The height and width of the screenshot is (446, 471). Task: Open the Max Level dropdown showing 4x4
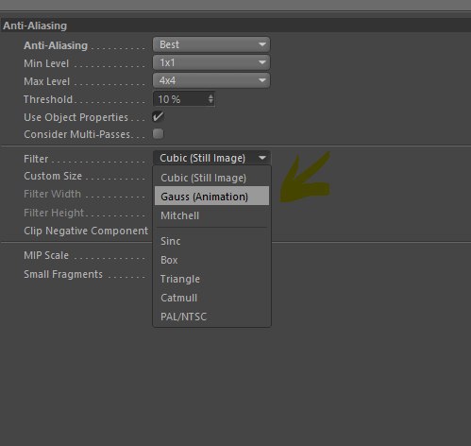[x=211, y=80]
